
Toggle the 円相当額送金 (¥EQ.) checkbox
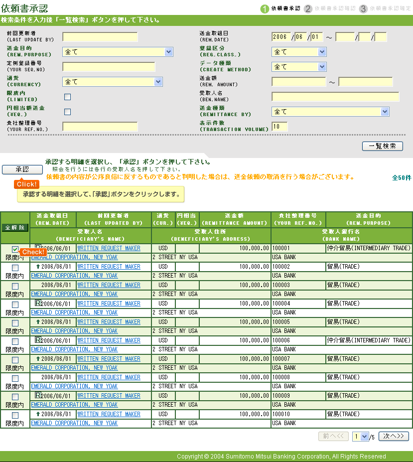point(67,112)
